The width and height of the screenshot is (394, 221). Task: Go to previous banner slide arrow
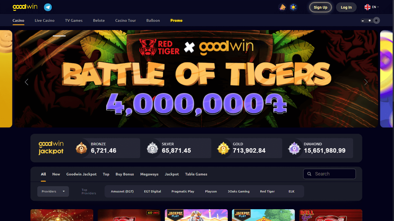[x=27, y=82]
